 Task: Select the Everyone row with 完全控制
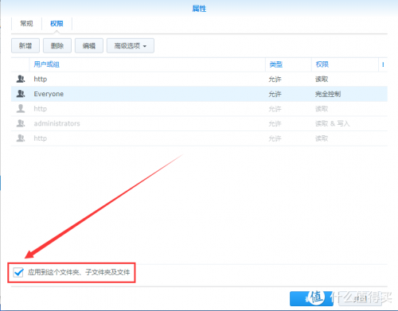click(199, 94)
